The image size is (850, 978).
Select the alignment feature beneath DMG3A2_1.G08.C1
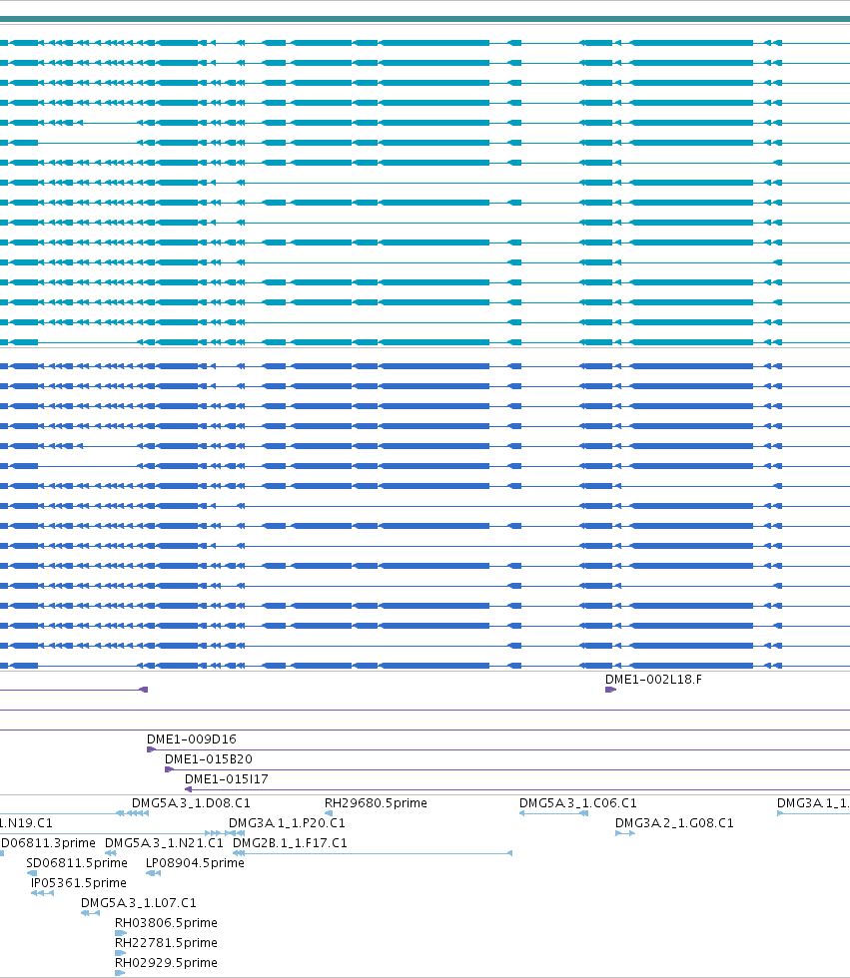point(624,833)
